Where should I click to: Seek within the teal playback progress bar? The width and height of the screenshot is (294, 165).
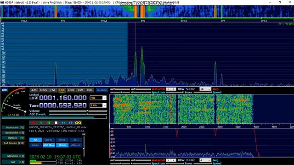pos(54,118)
